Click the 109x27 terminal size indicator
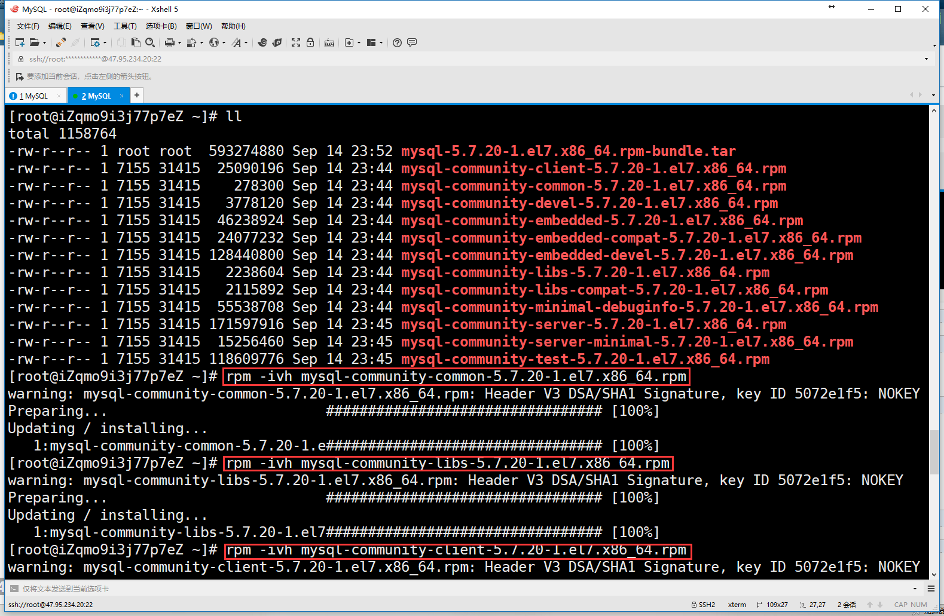944x616 pixels. pyautogui.click(x=772, y=605)
